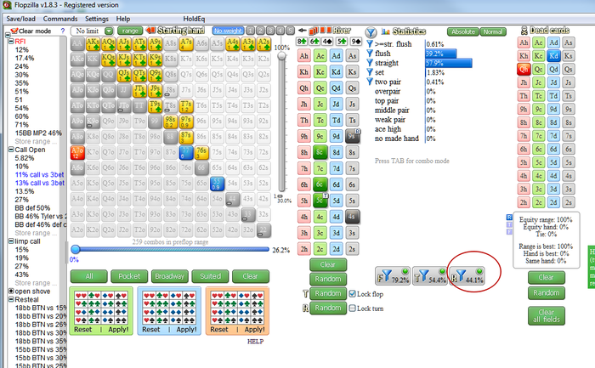
Task: Collapse the limp call range group
Action: 11,241
